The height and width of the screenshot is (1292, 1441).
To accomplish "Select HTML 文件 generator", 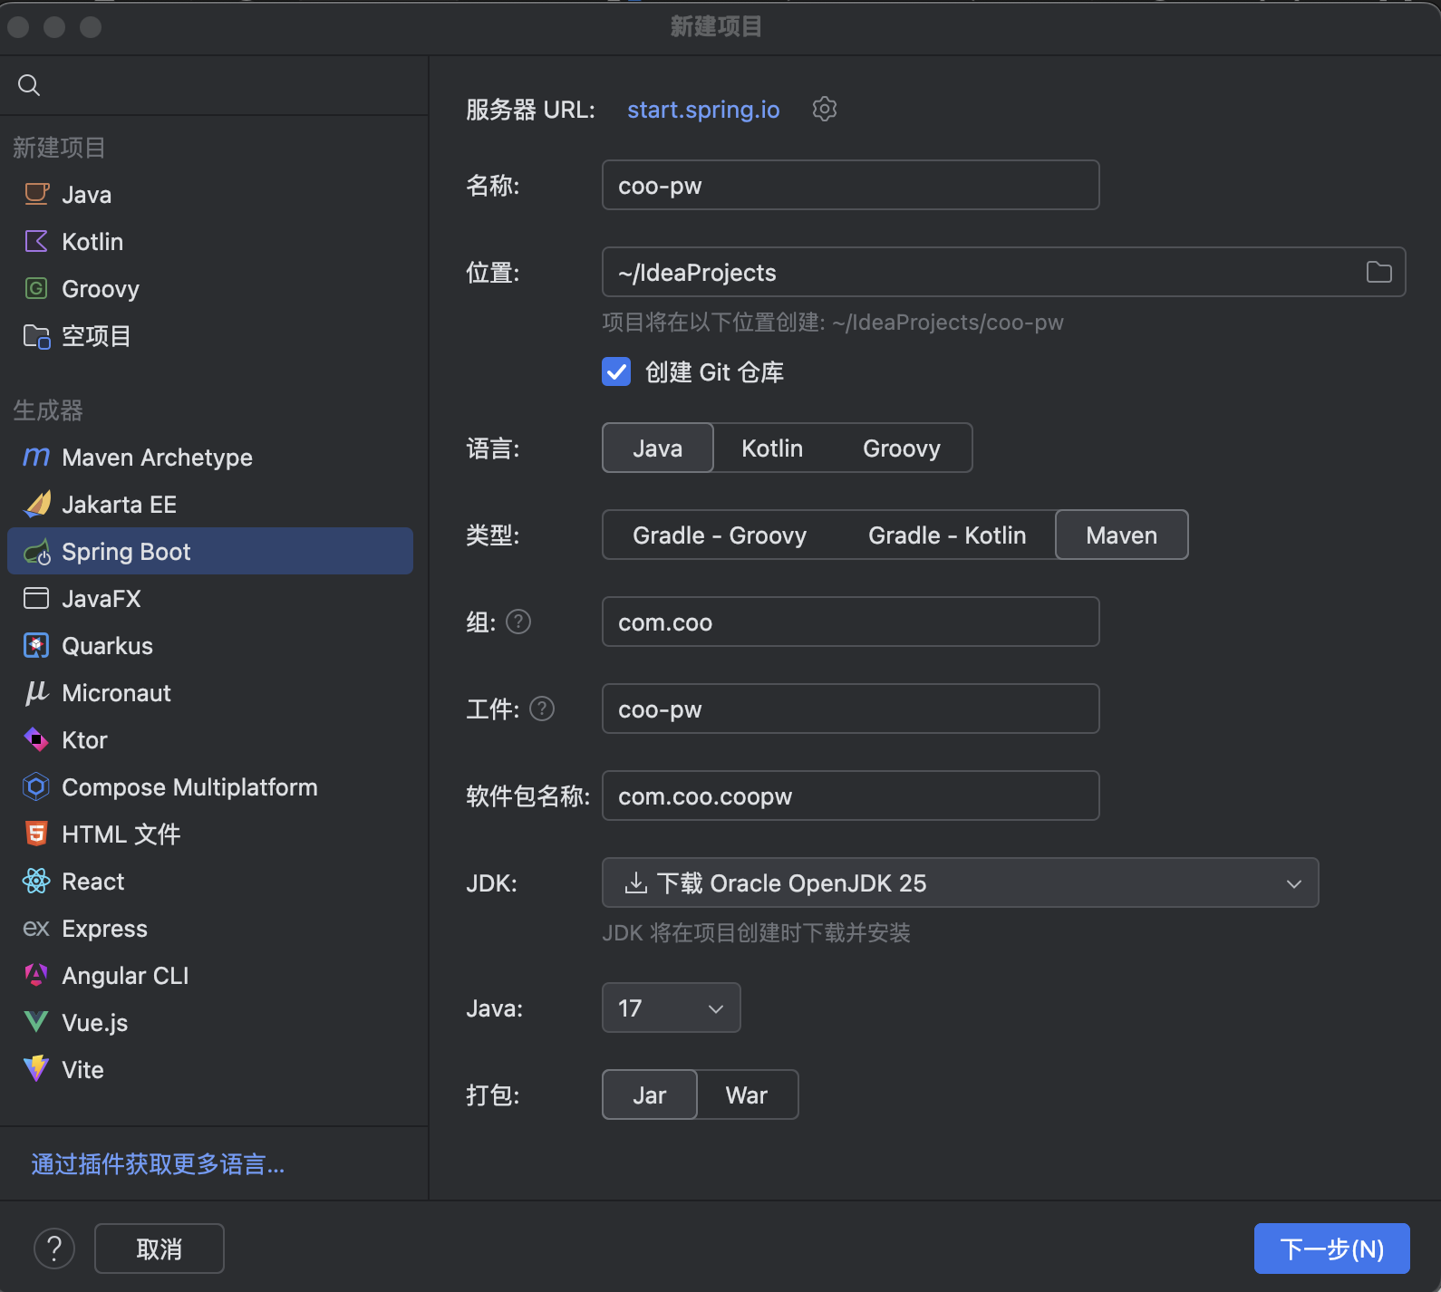I will point(210,834).
